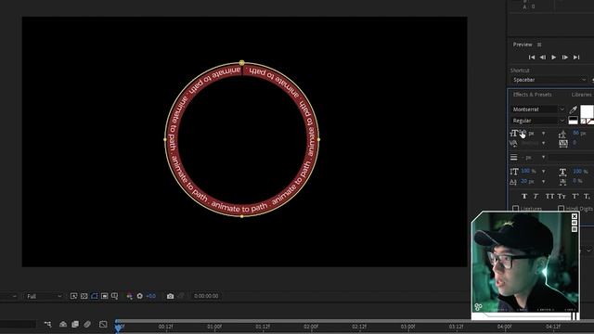Enable Motion Blur switch in timeline
Image resolution: width=594 pixels, height=334 pixels.
click(x=87, y=324)
